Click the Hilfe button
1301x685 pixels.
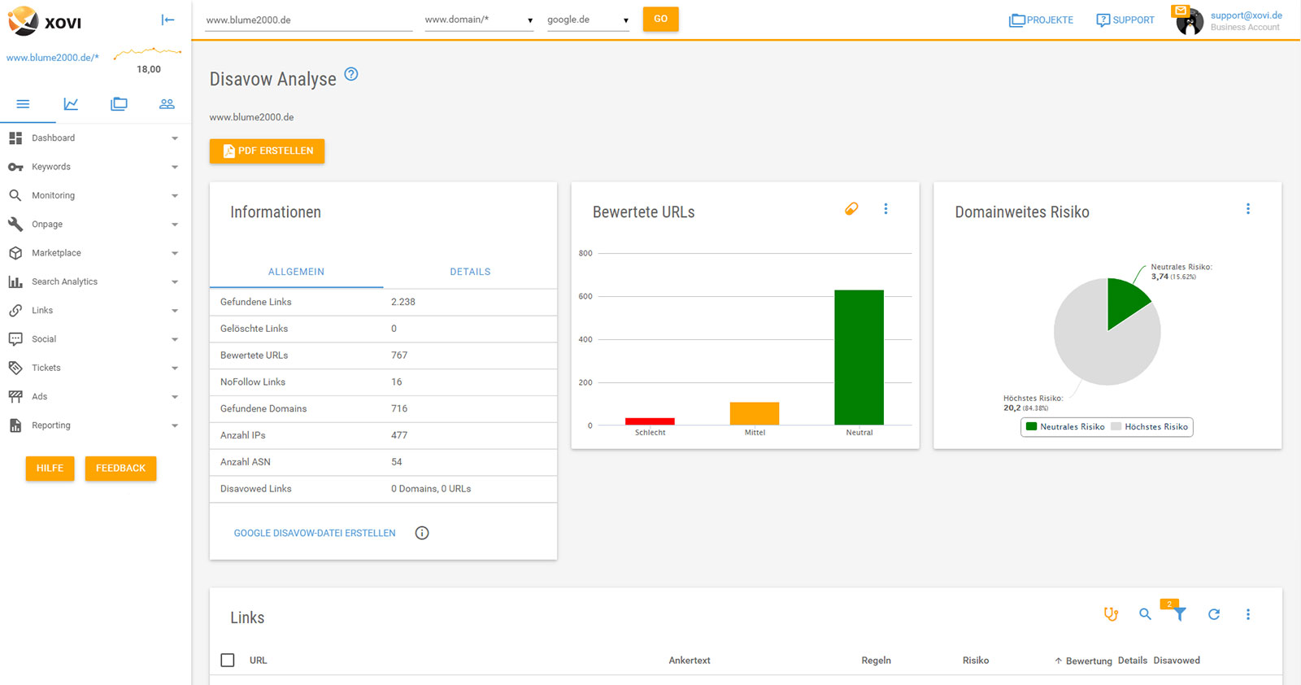point(50,468)
